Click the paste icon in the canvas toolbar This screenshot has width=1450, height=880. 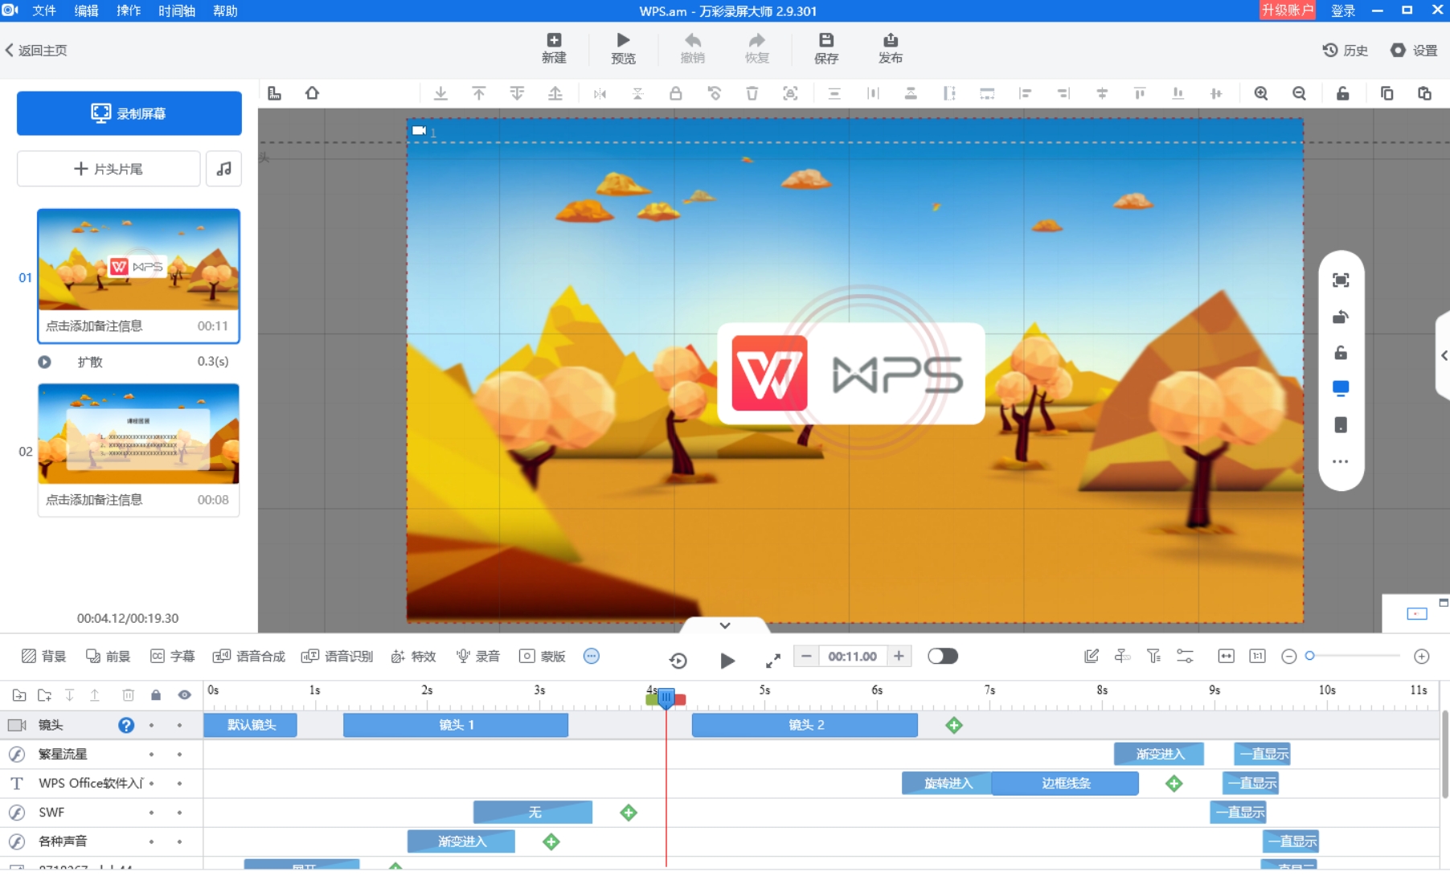[x=1424, y=93]
